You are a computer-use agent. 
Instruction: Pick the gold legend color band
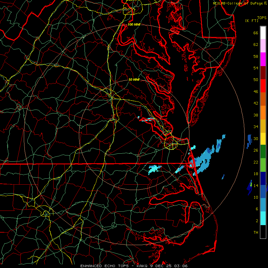(x=263, y=126)
